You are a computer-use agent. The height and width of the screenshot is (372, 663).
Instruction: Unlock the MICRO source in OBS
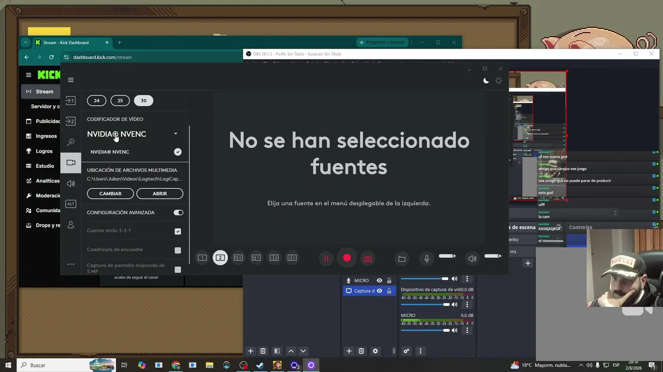(x=389, y=281)
